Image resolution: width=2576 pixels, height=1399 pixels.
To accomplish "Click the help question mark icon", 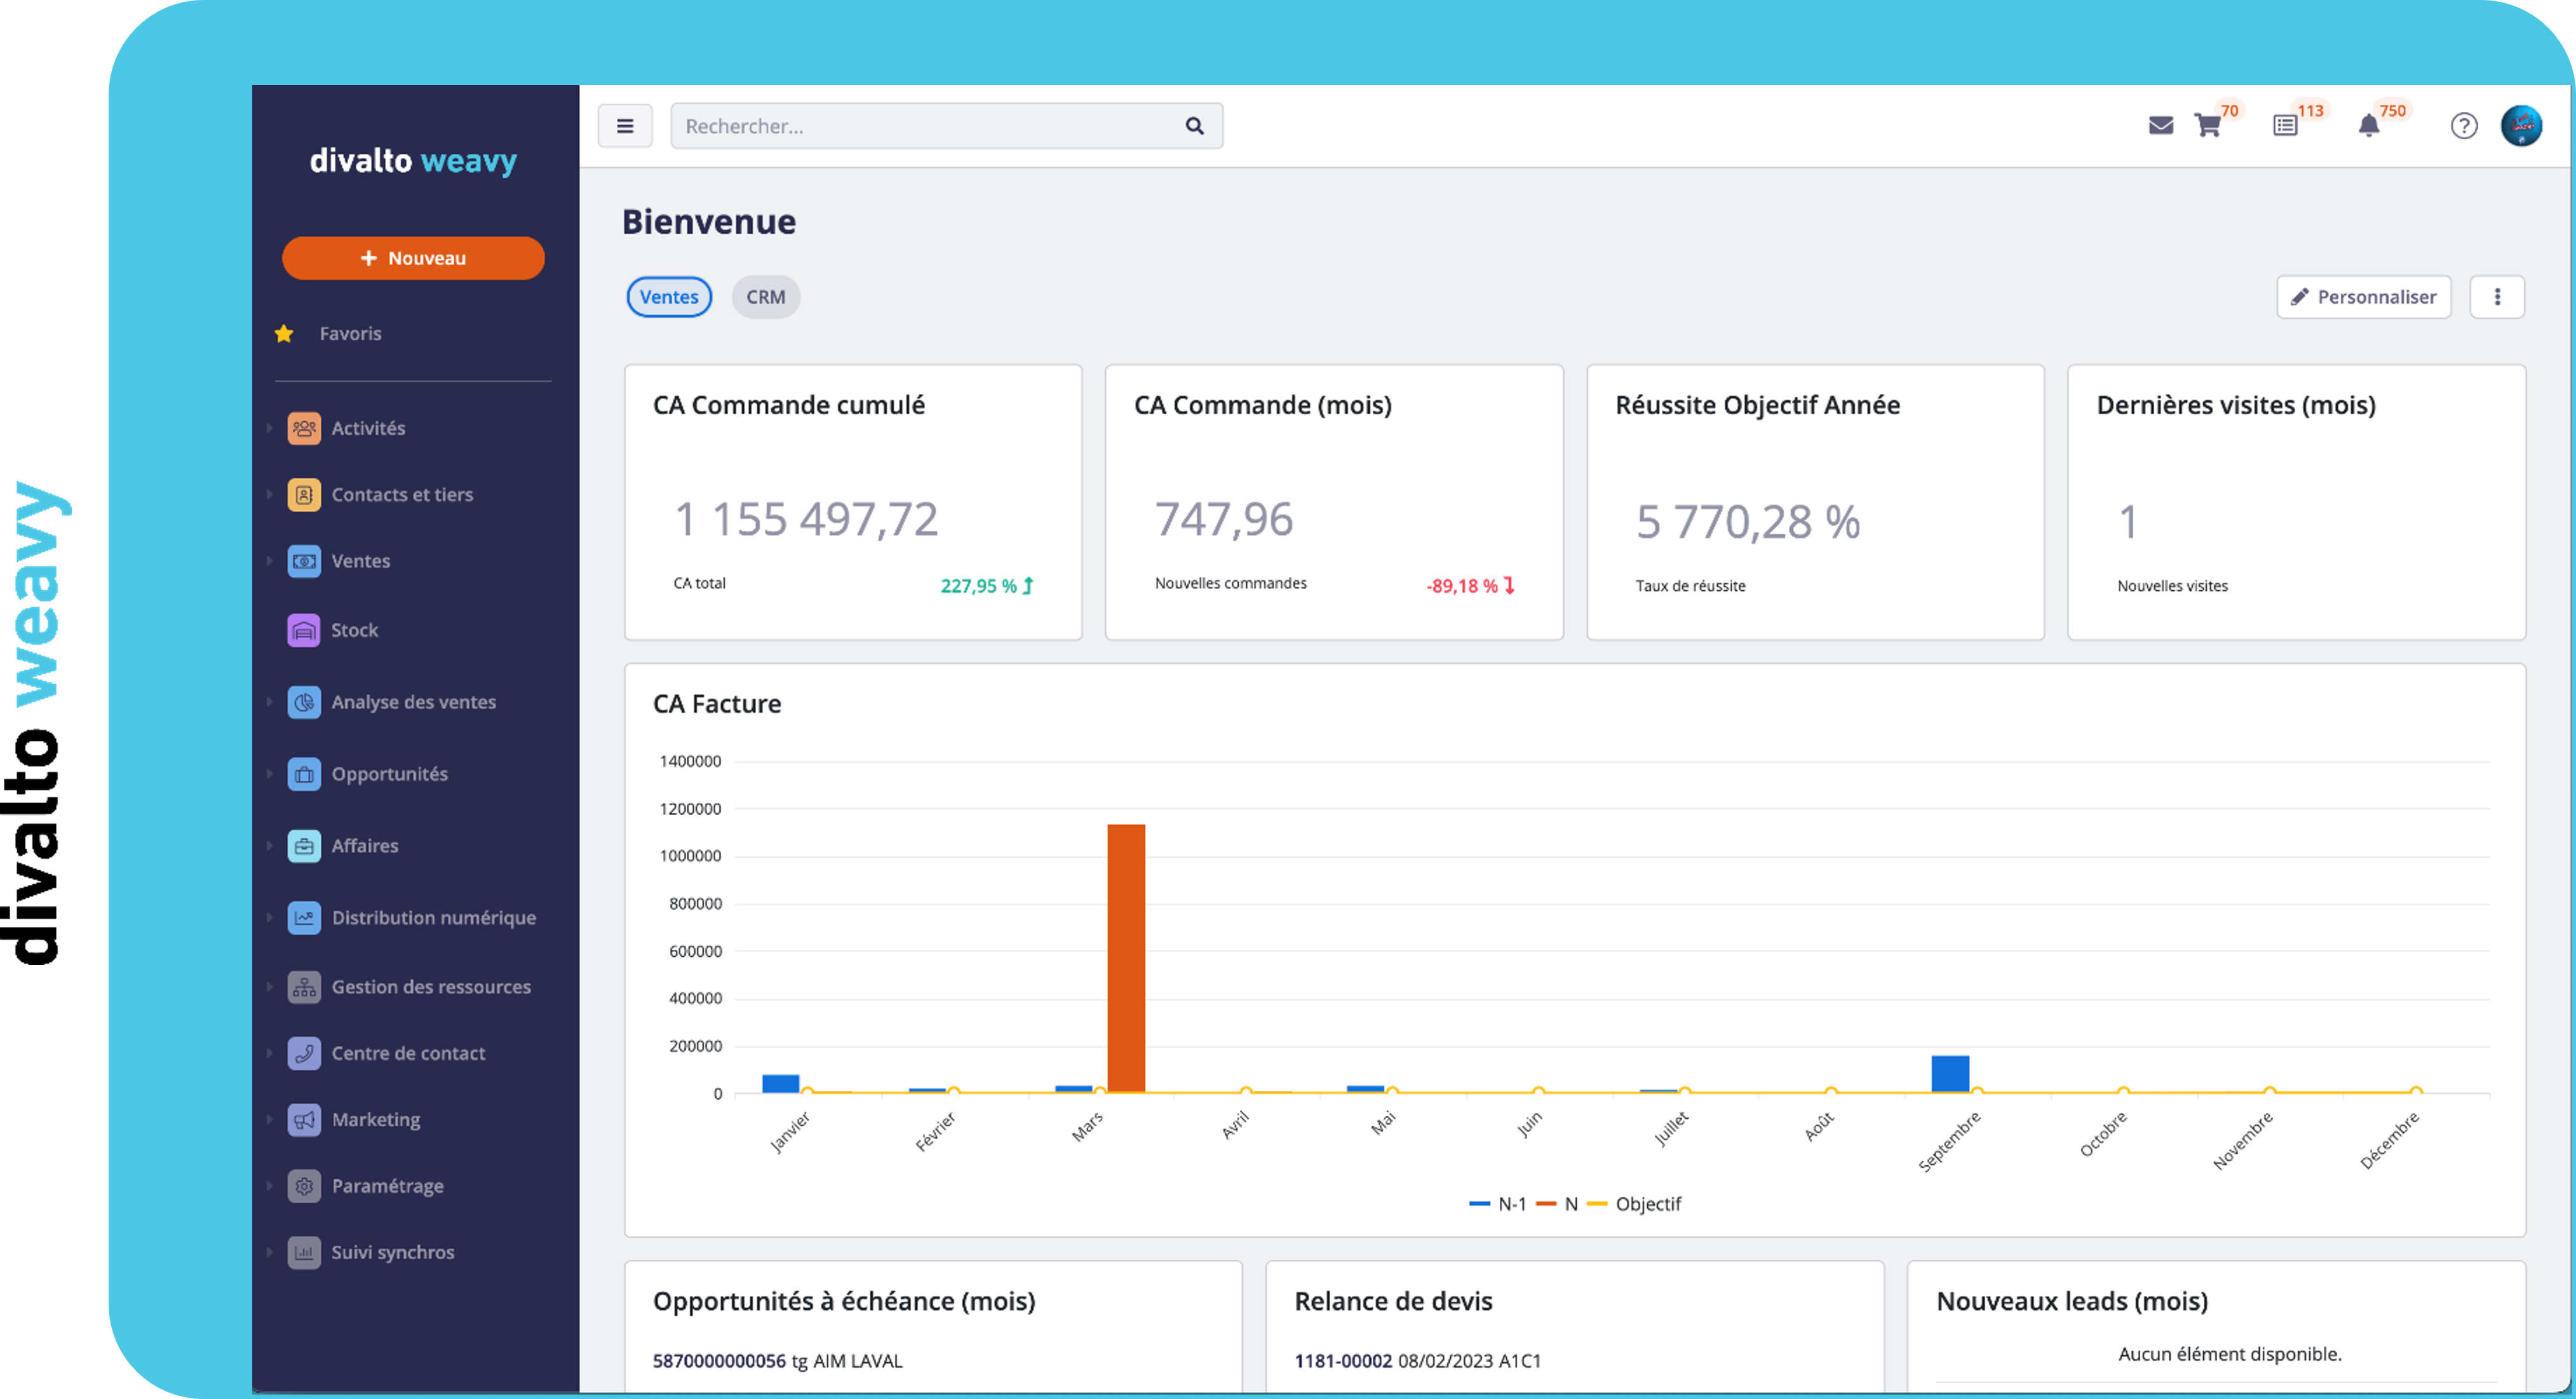I will coord(2464,126).
